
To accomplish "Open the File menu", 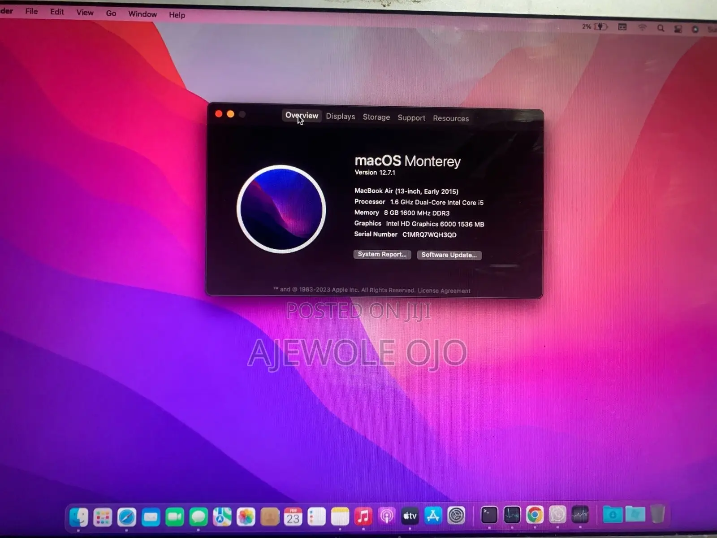I will pyautogui.click(x=31, y=11).
